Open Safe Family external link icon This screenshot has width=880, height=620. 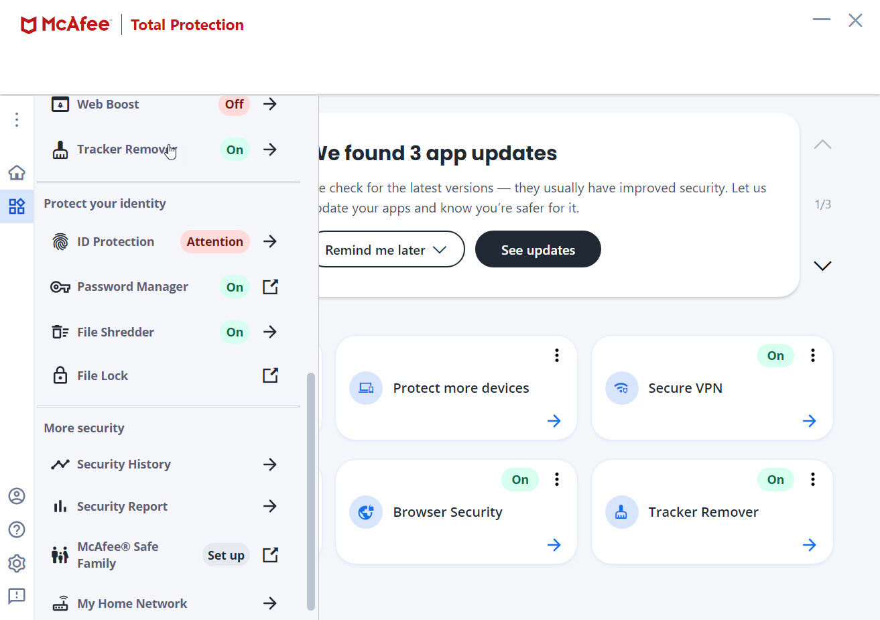[270, 555]
